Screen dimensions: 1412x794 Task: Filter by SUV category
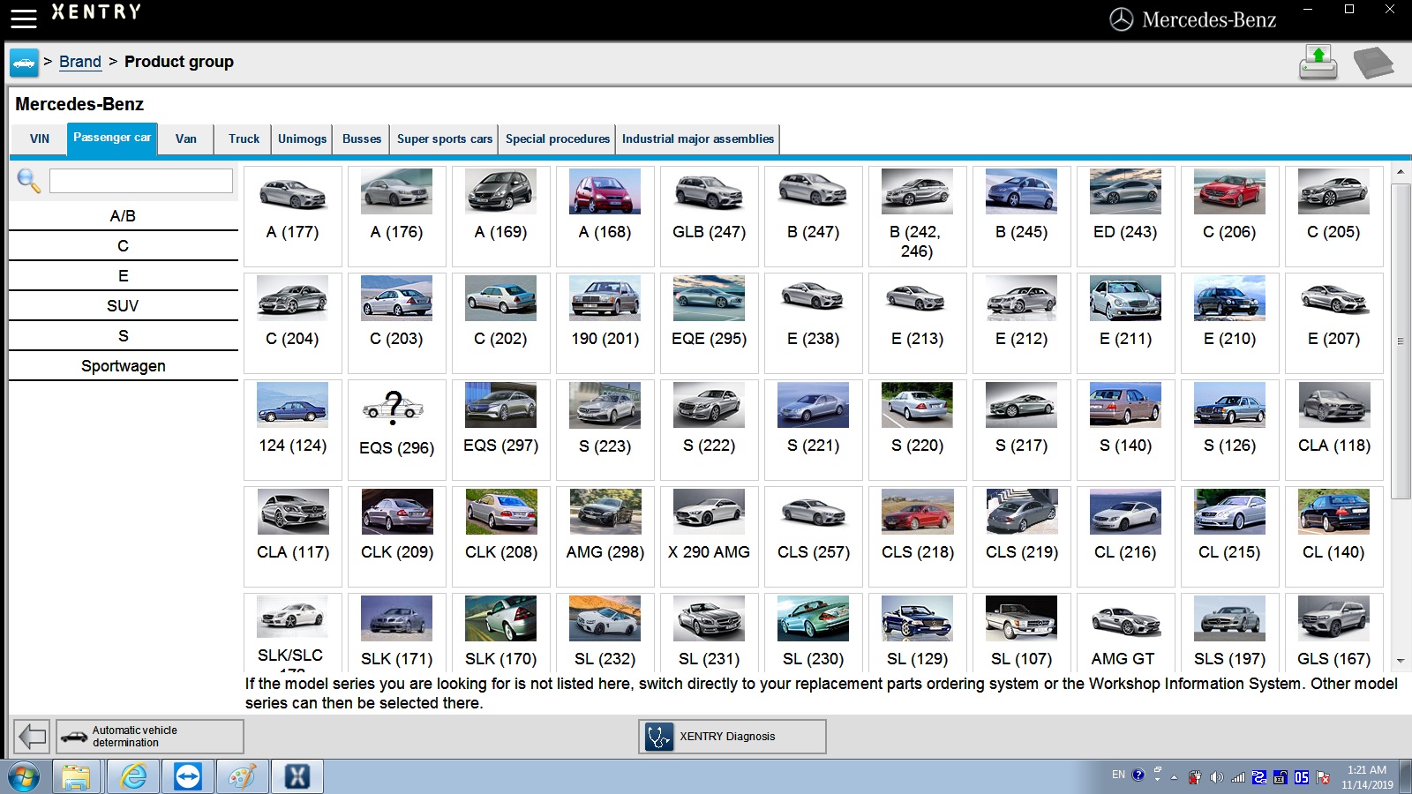click(124, 306)
